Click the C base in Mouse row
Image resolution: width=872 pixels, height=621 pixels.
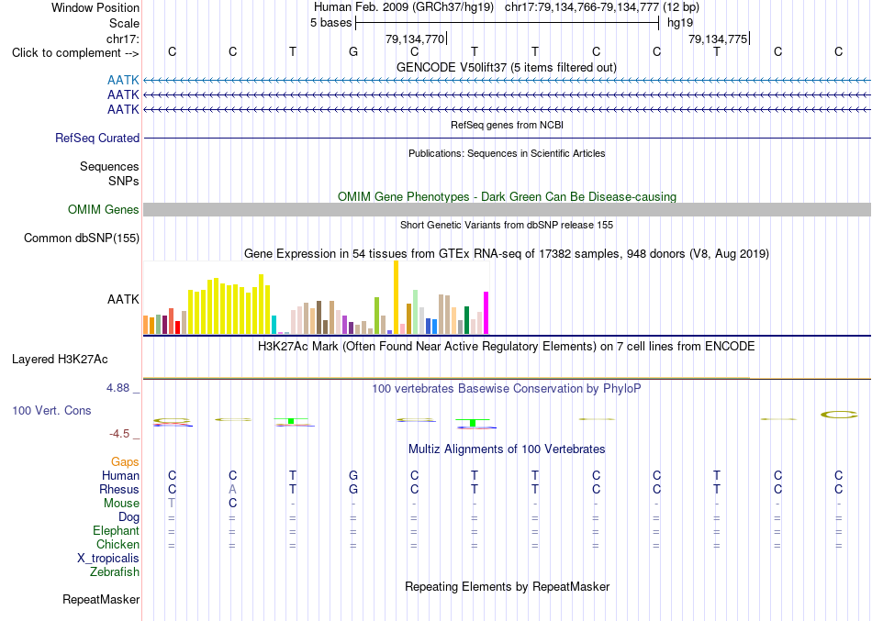pos(232,504)
